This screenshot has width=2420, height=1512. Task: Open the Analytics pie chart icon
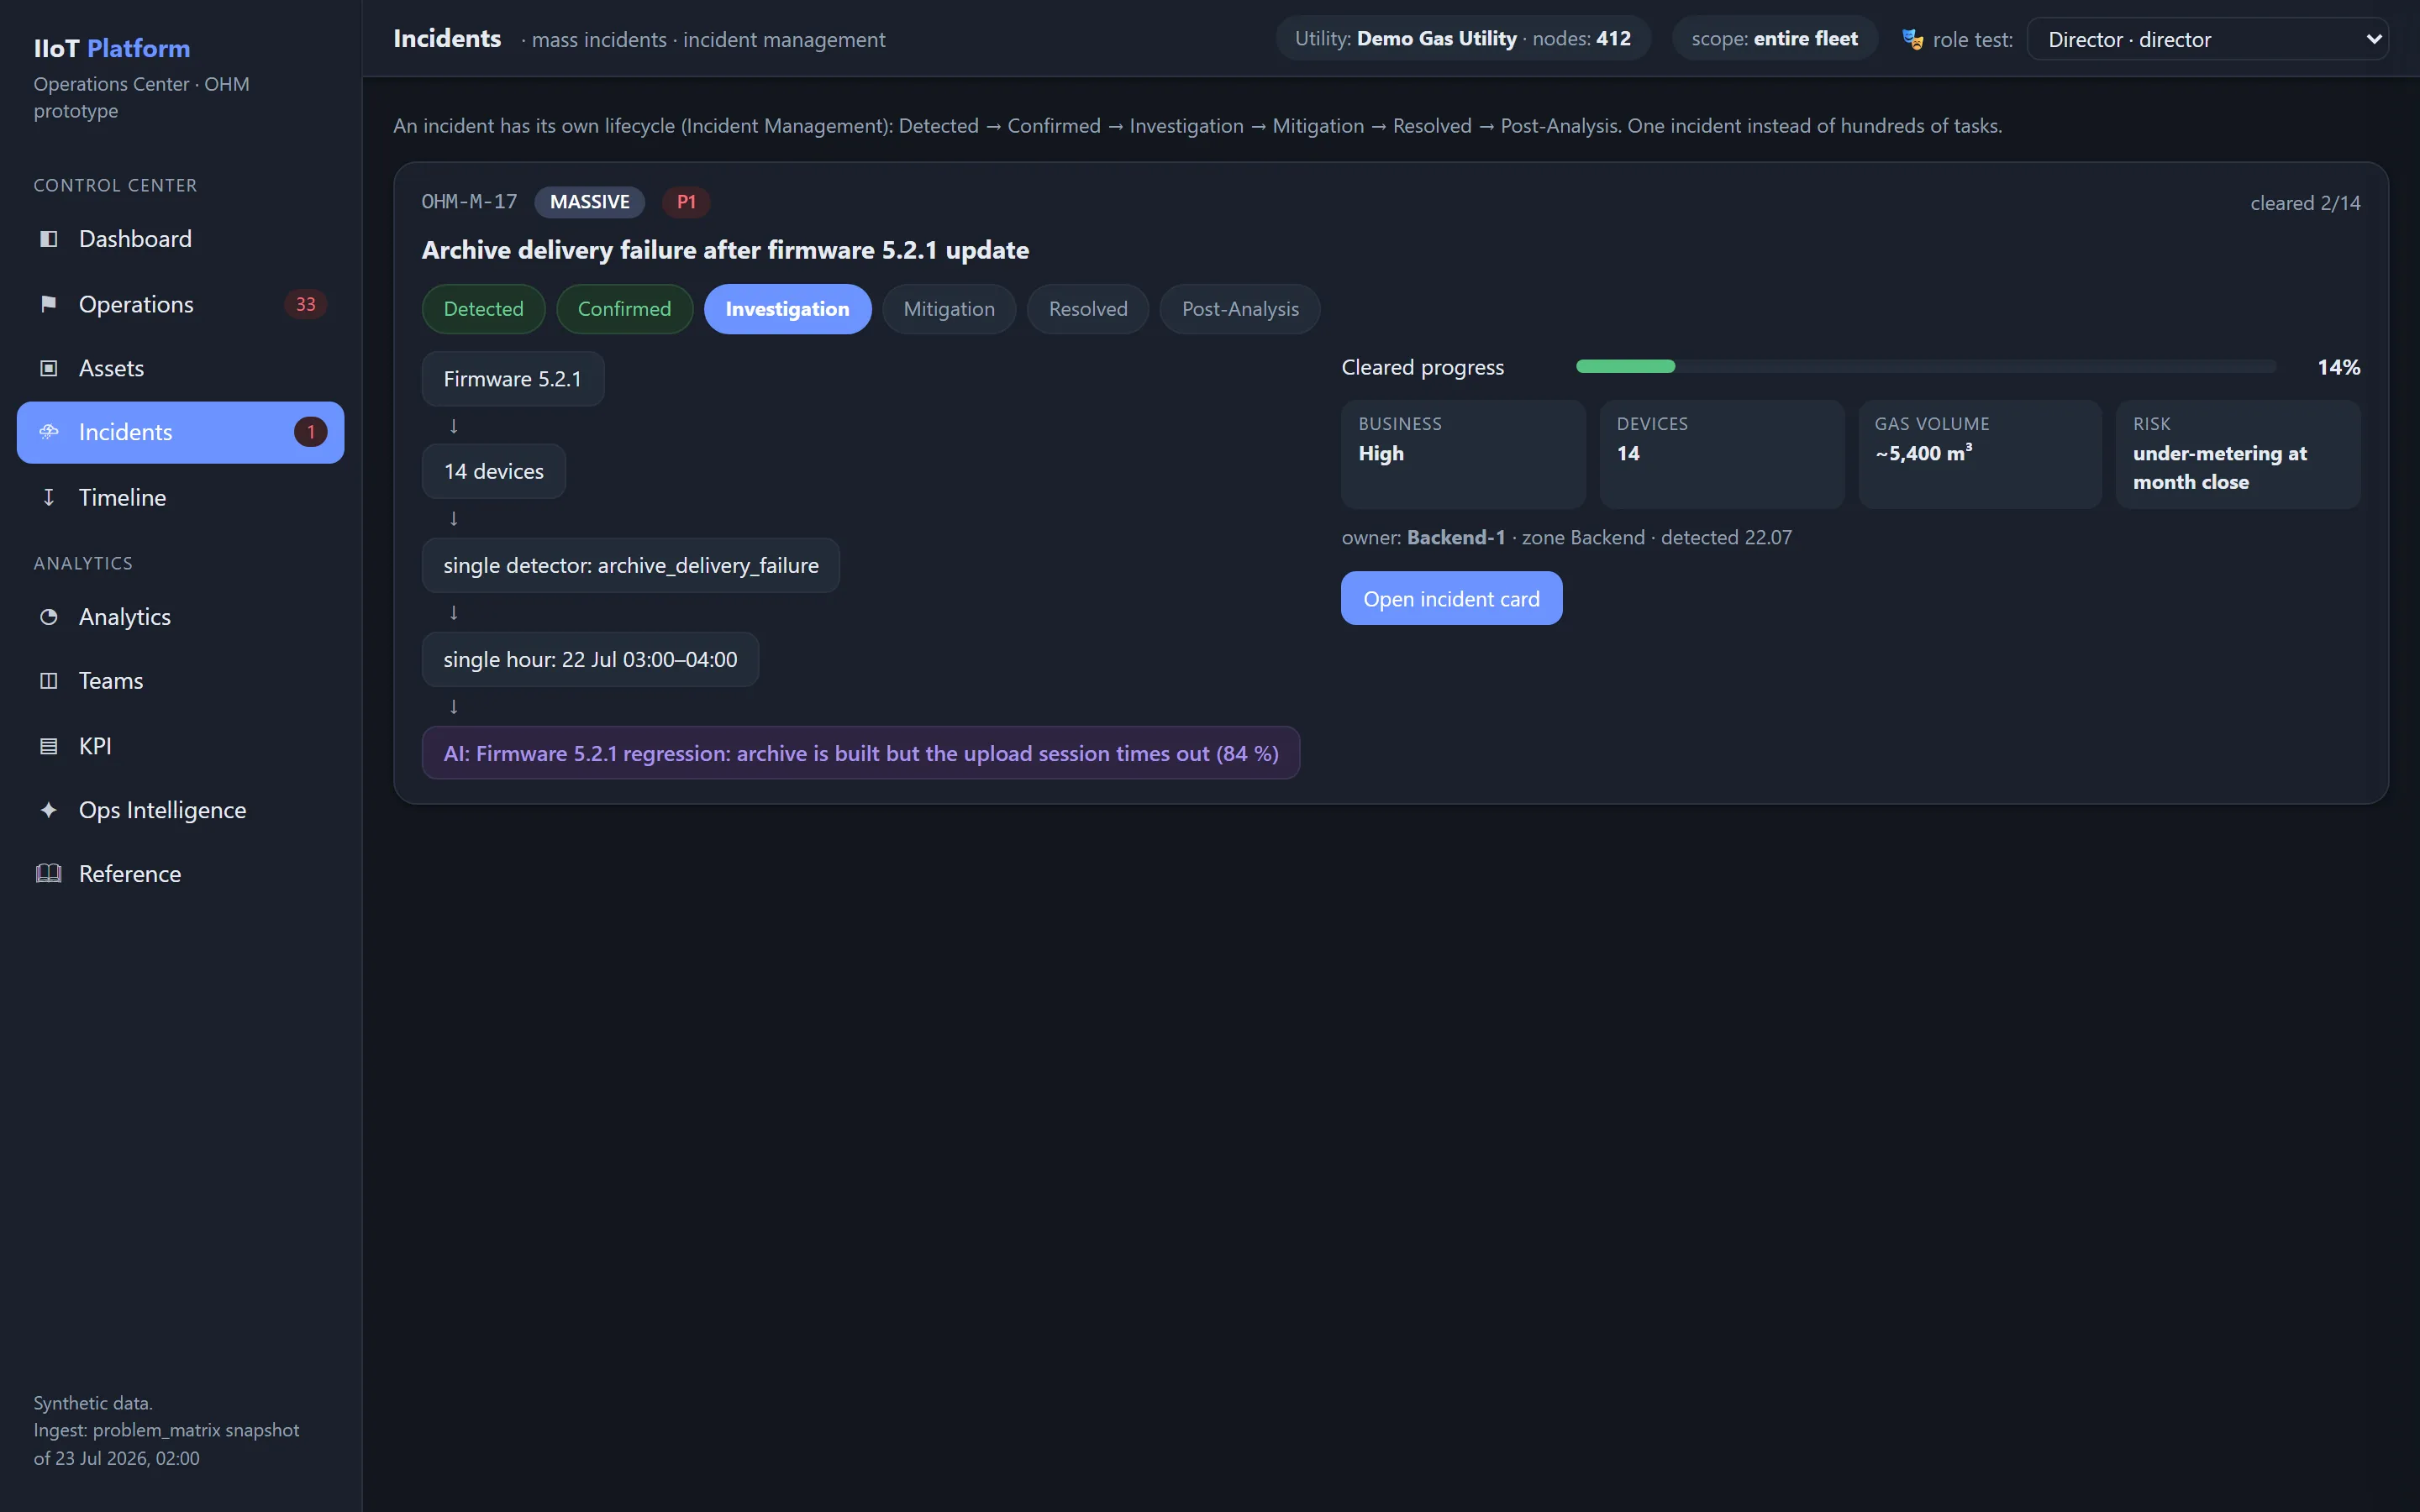click(x=48, y=617)
